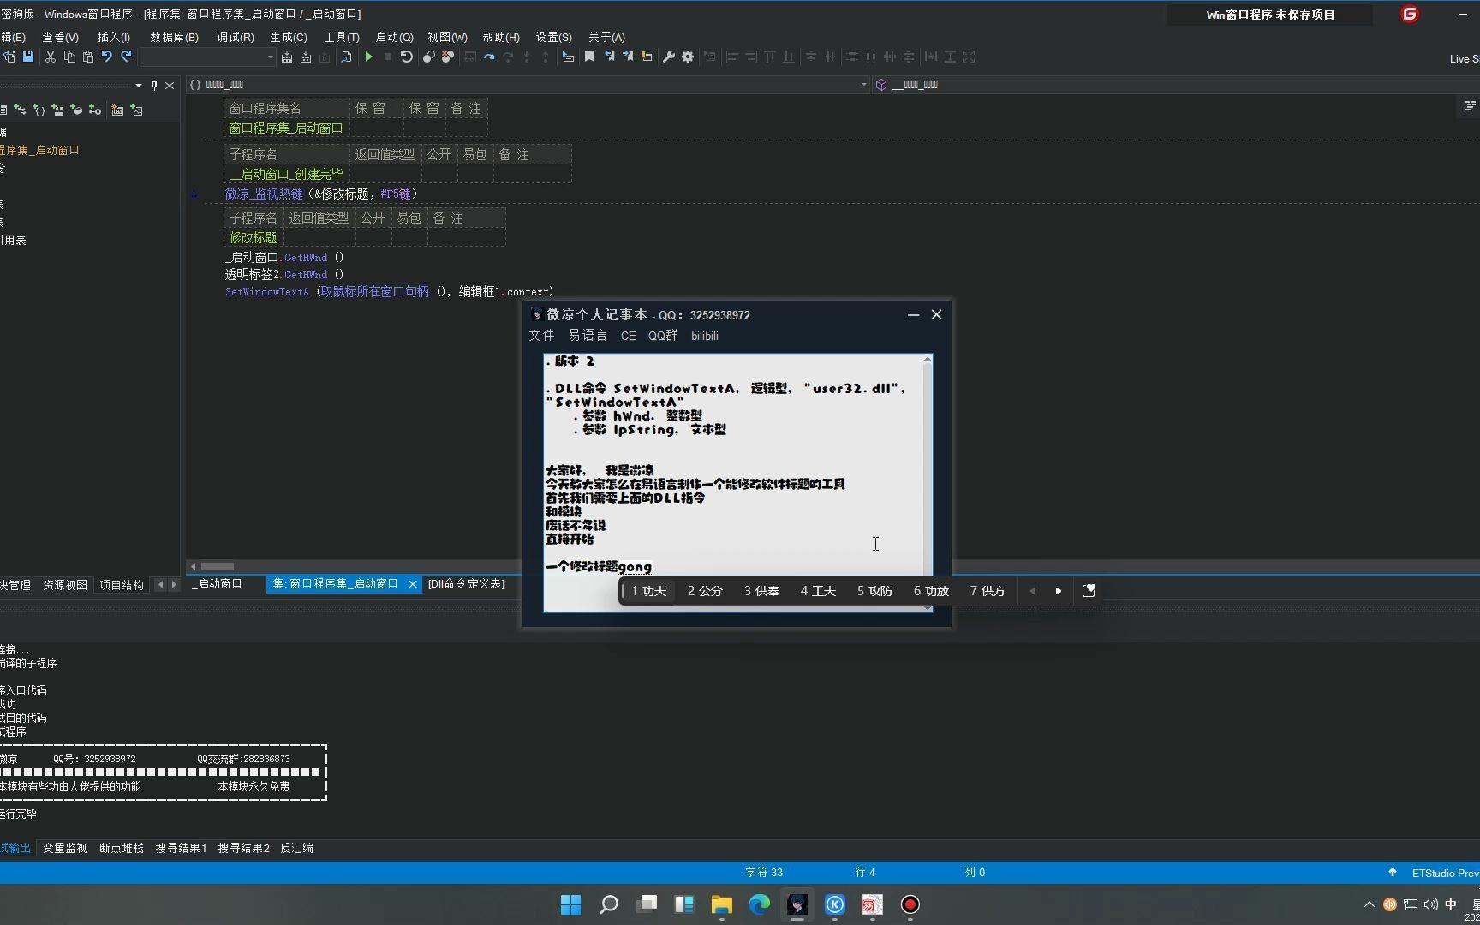This screenshot has height=925, width=1480.
Task: Toggle breakpoint icon in toolbar
Action: point(429,57)
